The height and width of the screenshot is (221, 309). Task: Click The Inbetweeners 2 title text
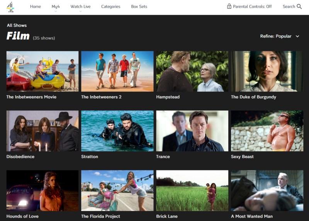101,97
